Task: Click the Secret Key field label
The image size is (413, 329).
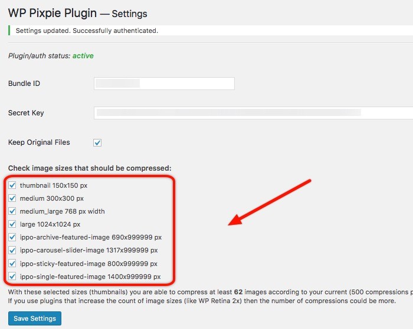Action: (26, 113)
